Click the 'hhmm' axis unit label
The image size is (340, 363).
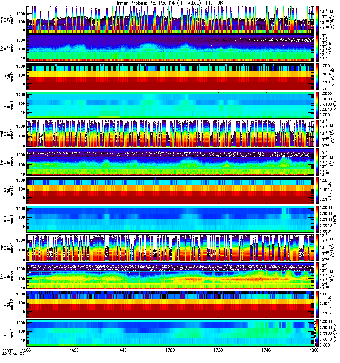[8, 350]
